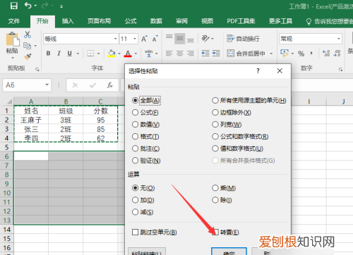This screenshot has width=353, height=255.
Task: Open Name Box dropdown arrow
Action: click(47, 85)
